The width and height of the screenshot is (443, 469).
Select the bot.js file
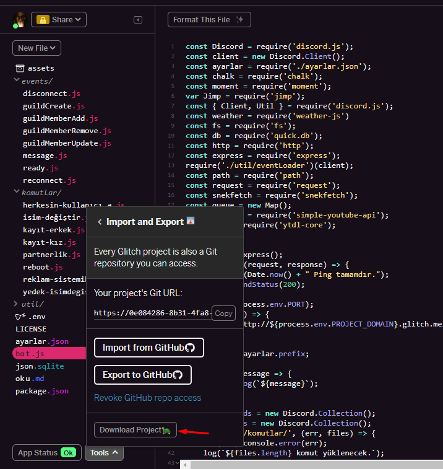pos(49,354)
